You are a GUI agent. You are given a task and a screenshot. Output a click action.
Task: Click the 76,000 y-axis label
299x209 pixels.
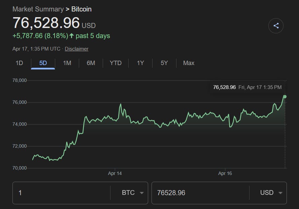(x=20, y=102)
